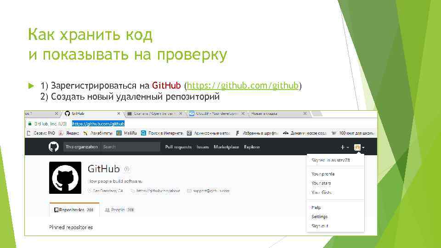Click the GitHub octocat logo in header
The image size is (441, 248).
[x=53, y=147]
